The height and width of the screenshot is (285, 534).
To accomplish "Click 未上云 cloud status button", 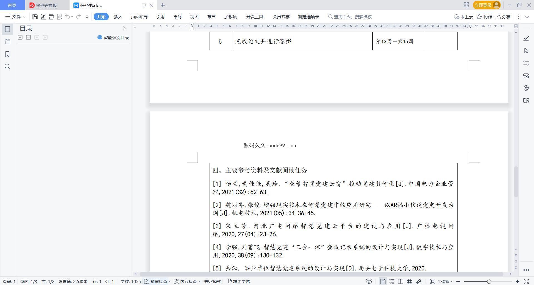I will point(463,17).
